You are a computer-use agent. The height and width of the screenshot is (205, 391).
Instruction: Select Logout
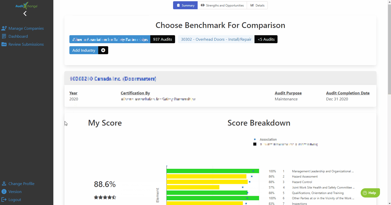pyautogui.click(x=15, y=200)
